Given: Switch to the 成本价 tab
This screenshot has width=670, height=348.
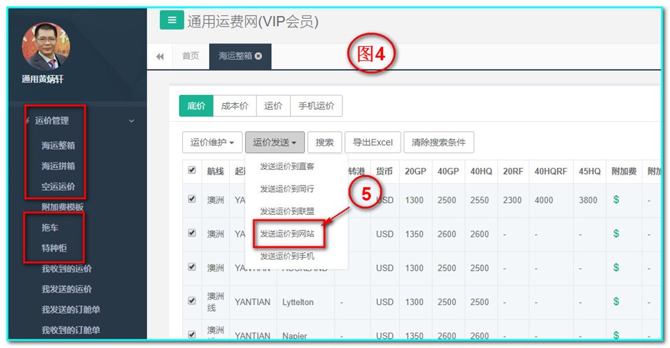Looking at the screenshot, I should pyautogui.click(x=234, y=106).
